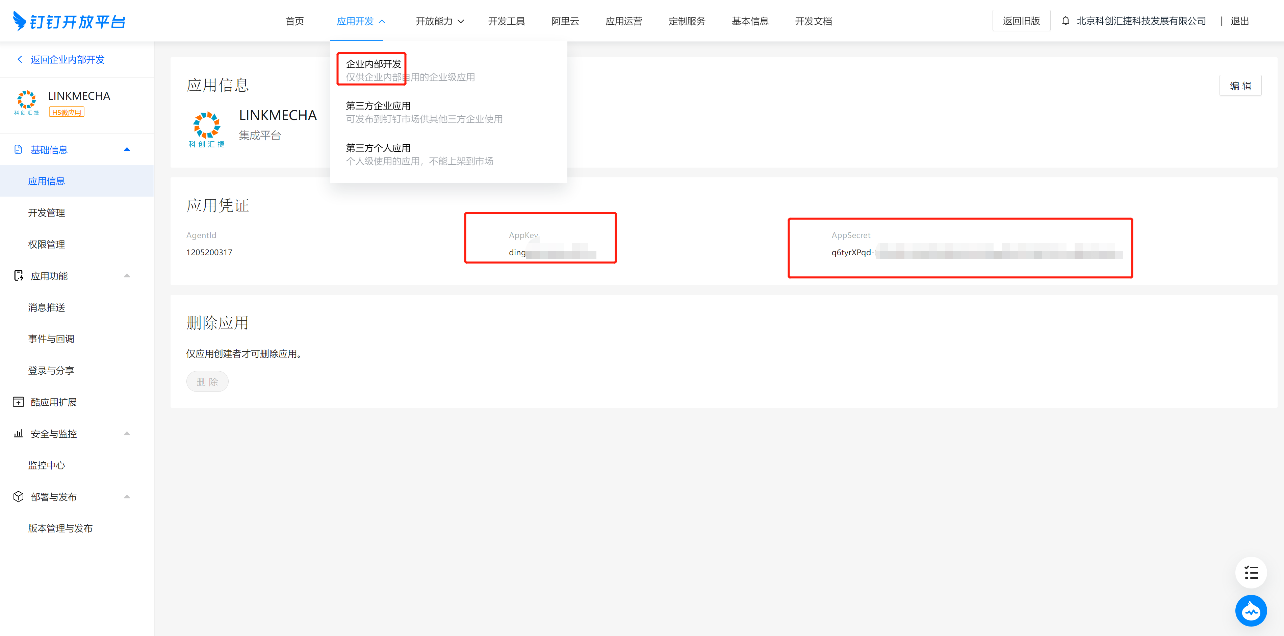Click the AppKey value starting with ding
The height and width of the screenshot is (636, 1284).
click(552, 252)
